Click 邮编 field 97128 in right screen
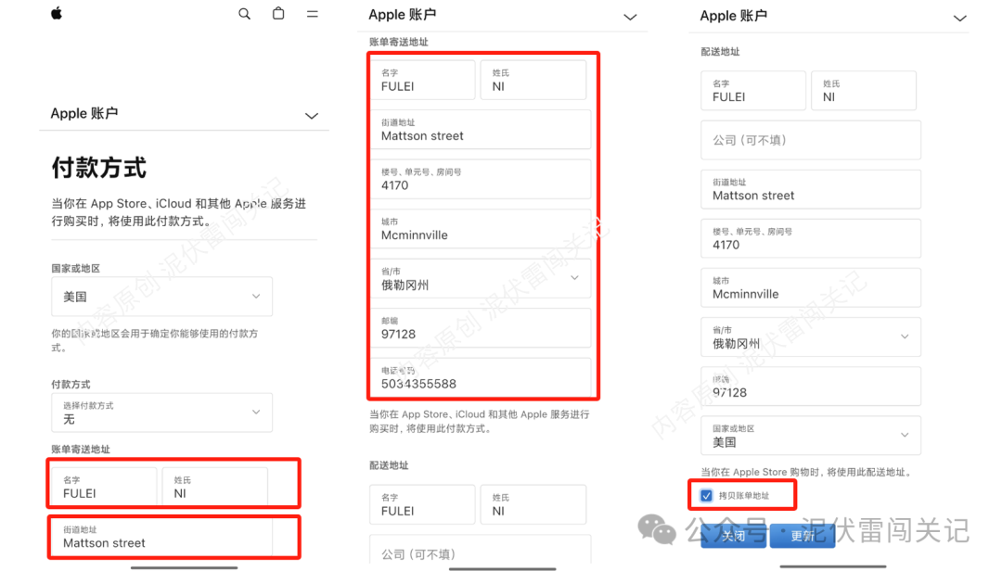Image resolution: width=1002 pixels, height=571 pixels. pos(810,387)
